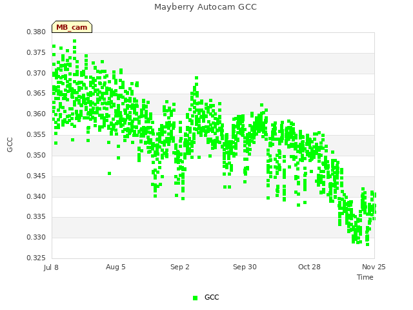This screenshot has width=413, height=310.
Task: Click the 0.360 y-axis tick label
Action: coord(36,114)
